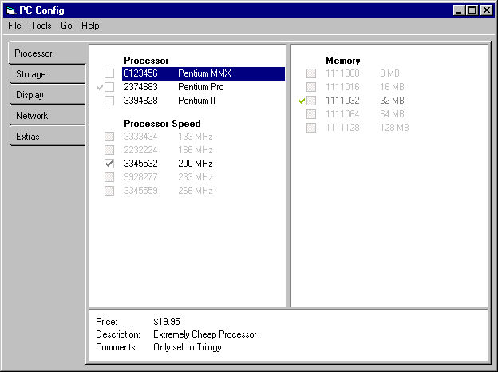498x372 pixels.
Task: Click the green check mark beside 1111032
Action: (x=302, y=101)
